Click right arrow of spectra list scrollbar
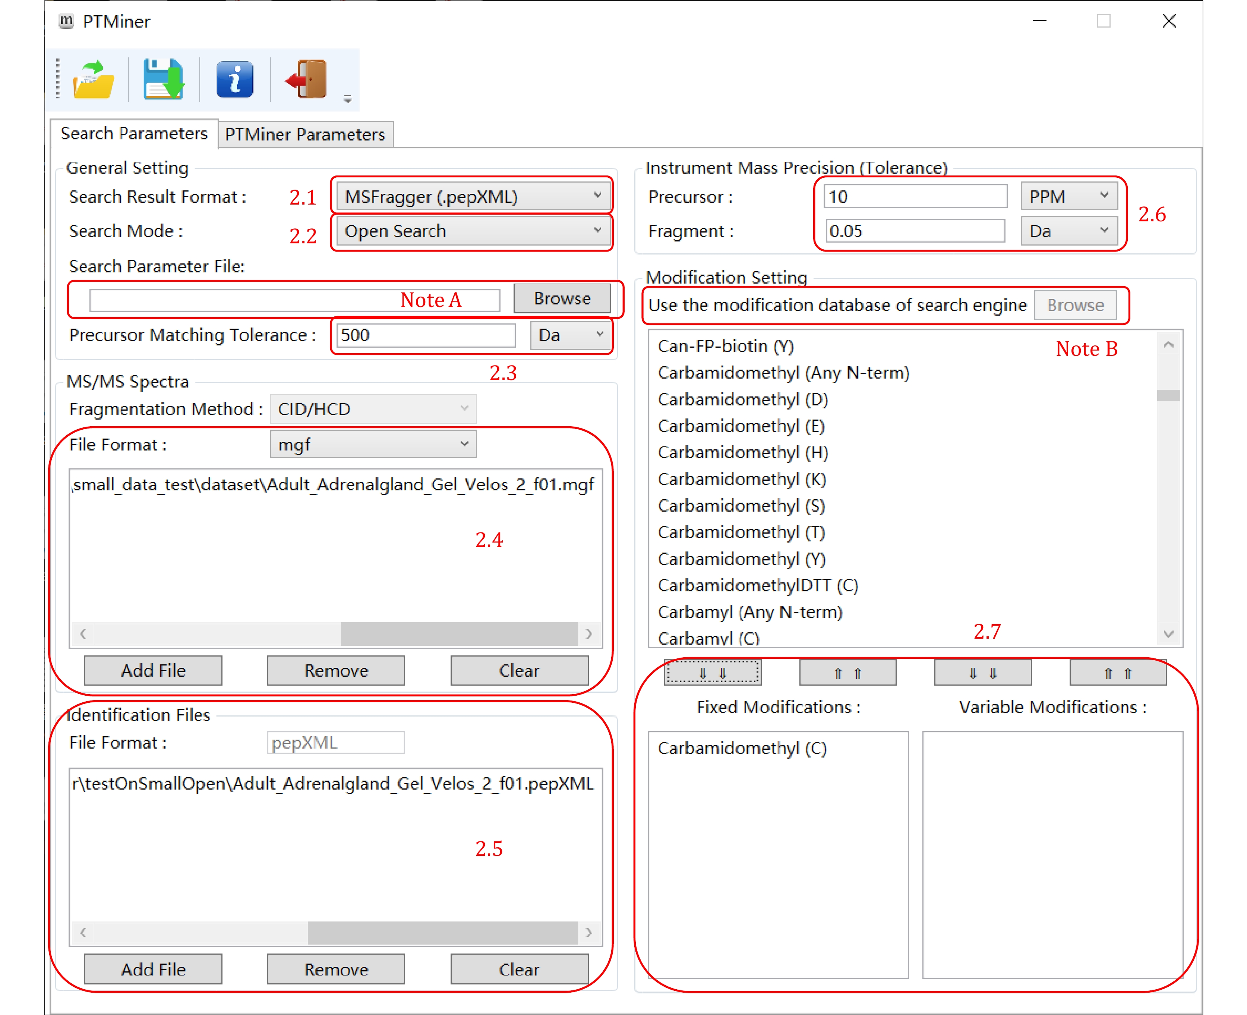Screen dimensions: 1247x1015 (589, 634)
